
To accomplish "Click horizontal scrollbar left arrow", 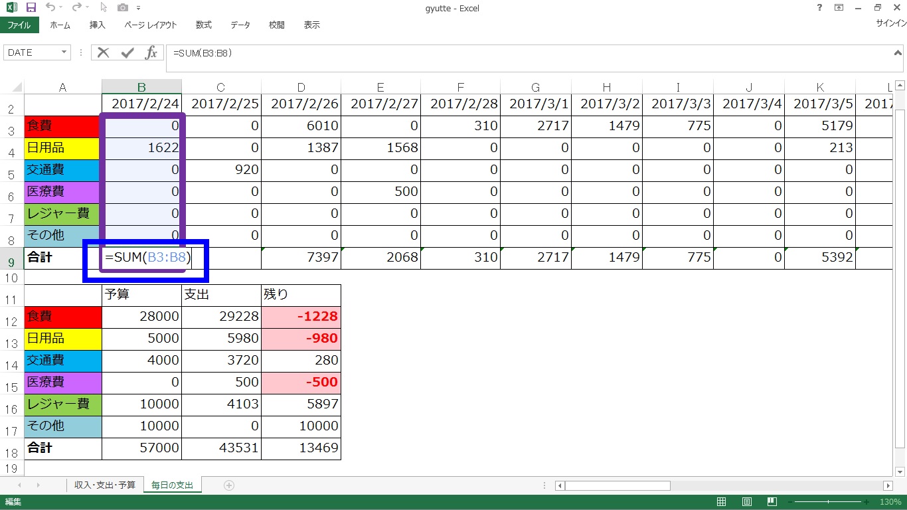I will coord(560,485).
